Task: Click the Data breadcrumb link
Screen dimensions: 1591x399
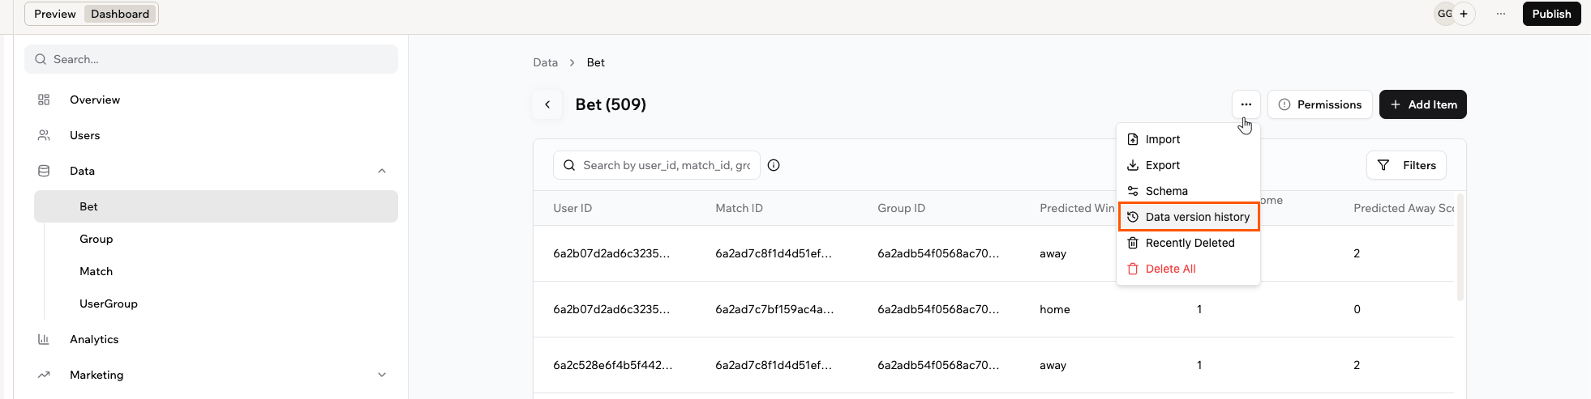Action: pyautogui.click(x=545, y=62)
